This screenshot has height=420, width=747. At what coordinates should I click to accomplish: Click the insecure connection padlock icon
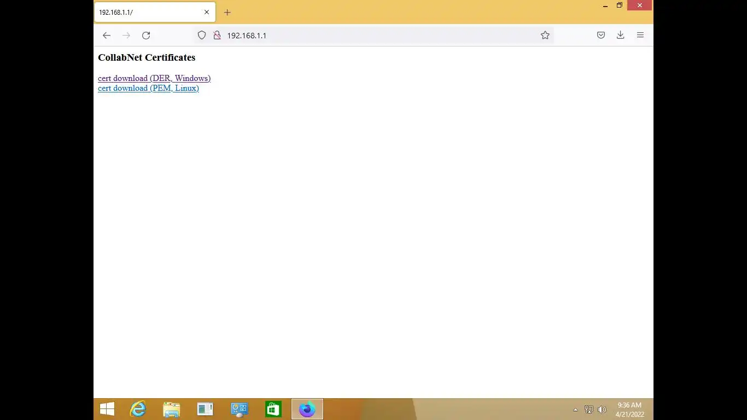pos(217,35)
